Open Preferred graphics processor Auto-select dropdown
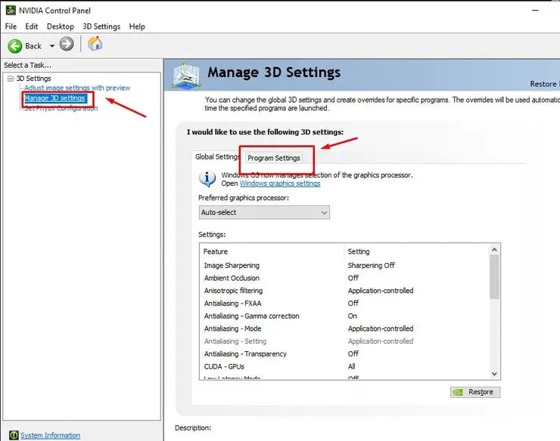The height and width of the screenshot is (441, 560). (264, 212)
